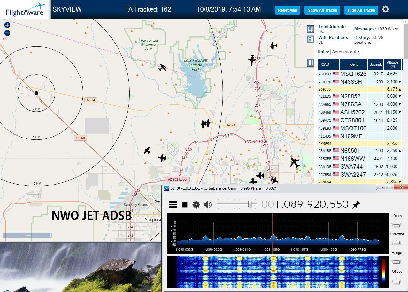408x292 pixels.
Task: Select MSQT626 aircraft row
Action: click(360, 74)
